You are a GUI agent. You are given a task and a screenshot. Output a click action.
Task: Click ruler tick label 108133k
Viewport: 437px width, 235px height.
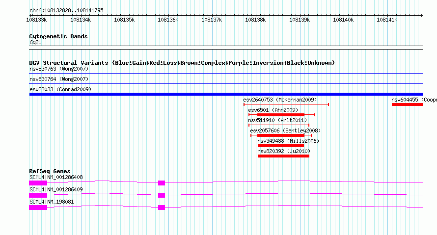click(36, 20)
